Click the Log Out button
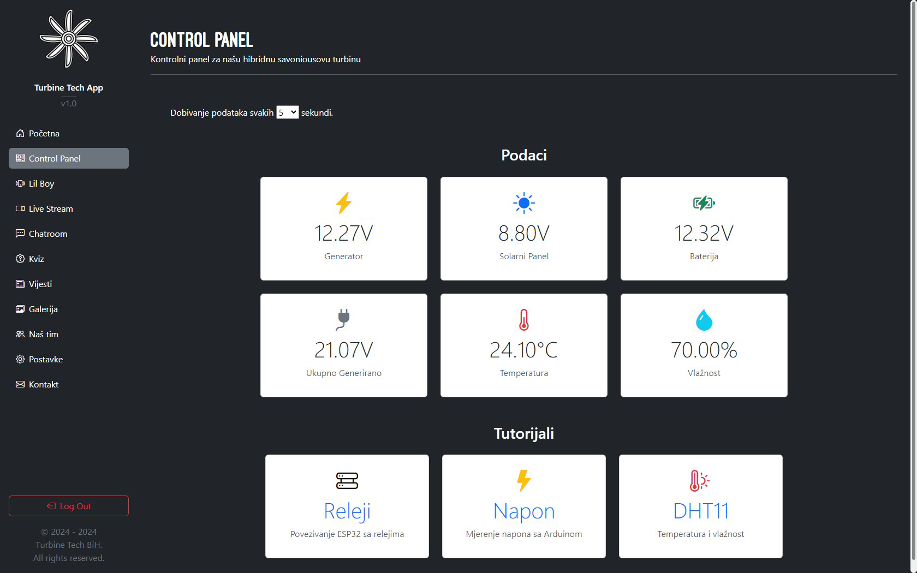Viewport: 917px width, 573px height. [69, 506]
